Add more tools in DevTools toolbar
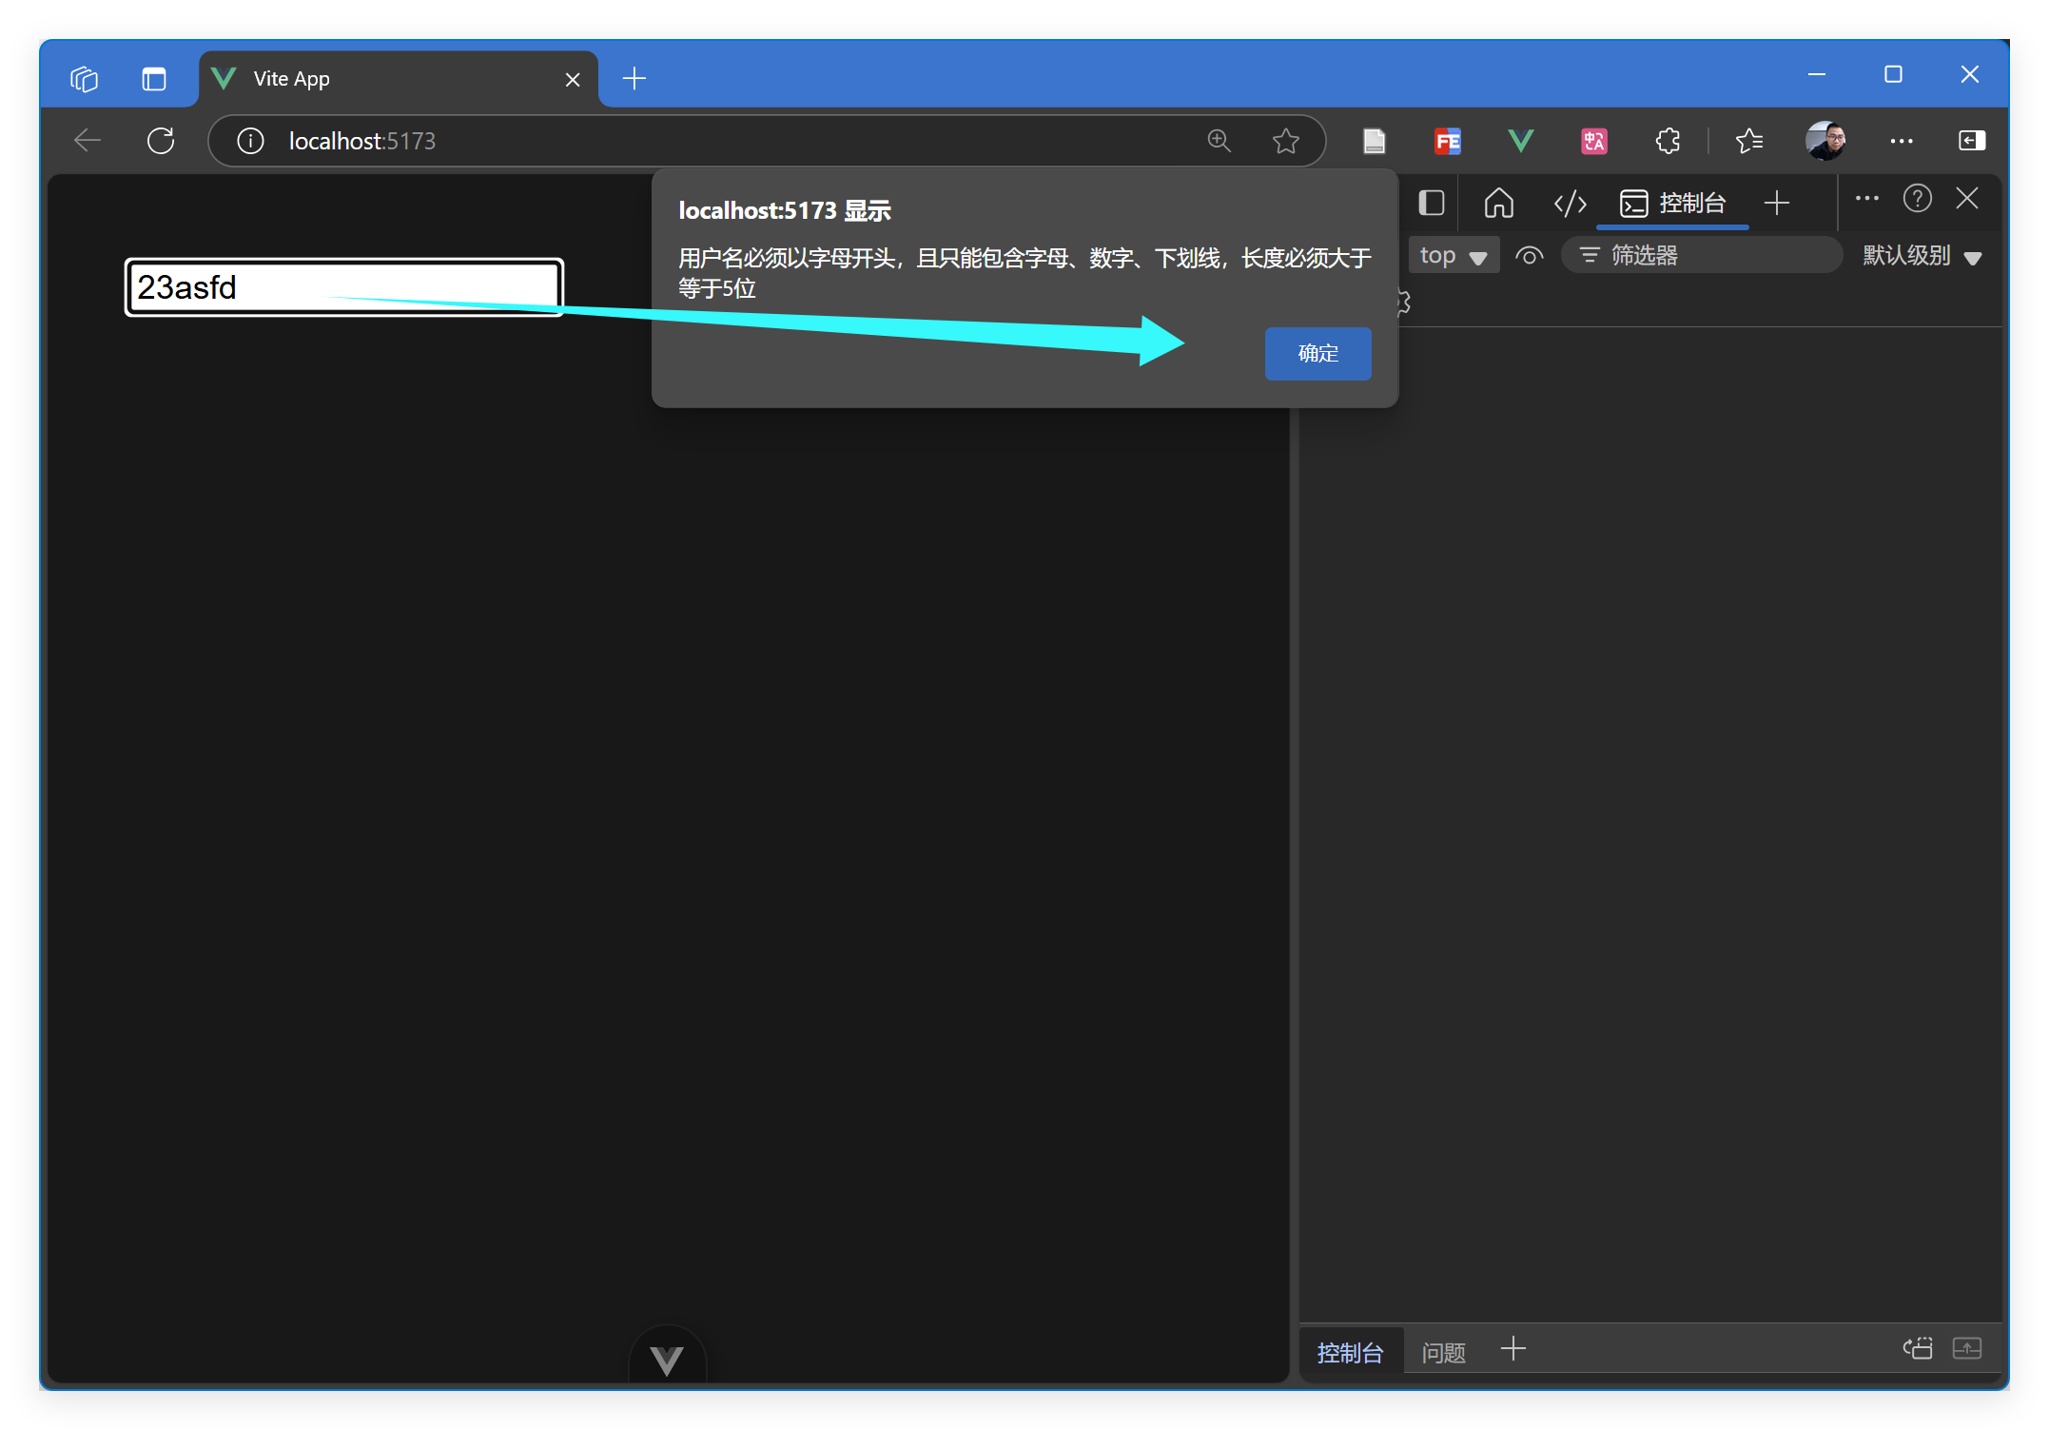This screenshot has height=1430, width=2049. pyautogui.click(x=1777, y=203)
